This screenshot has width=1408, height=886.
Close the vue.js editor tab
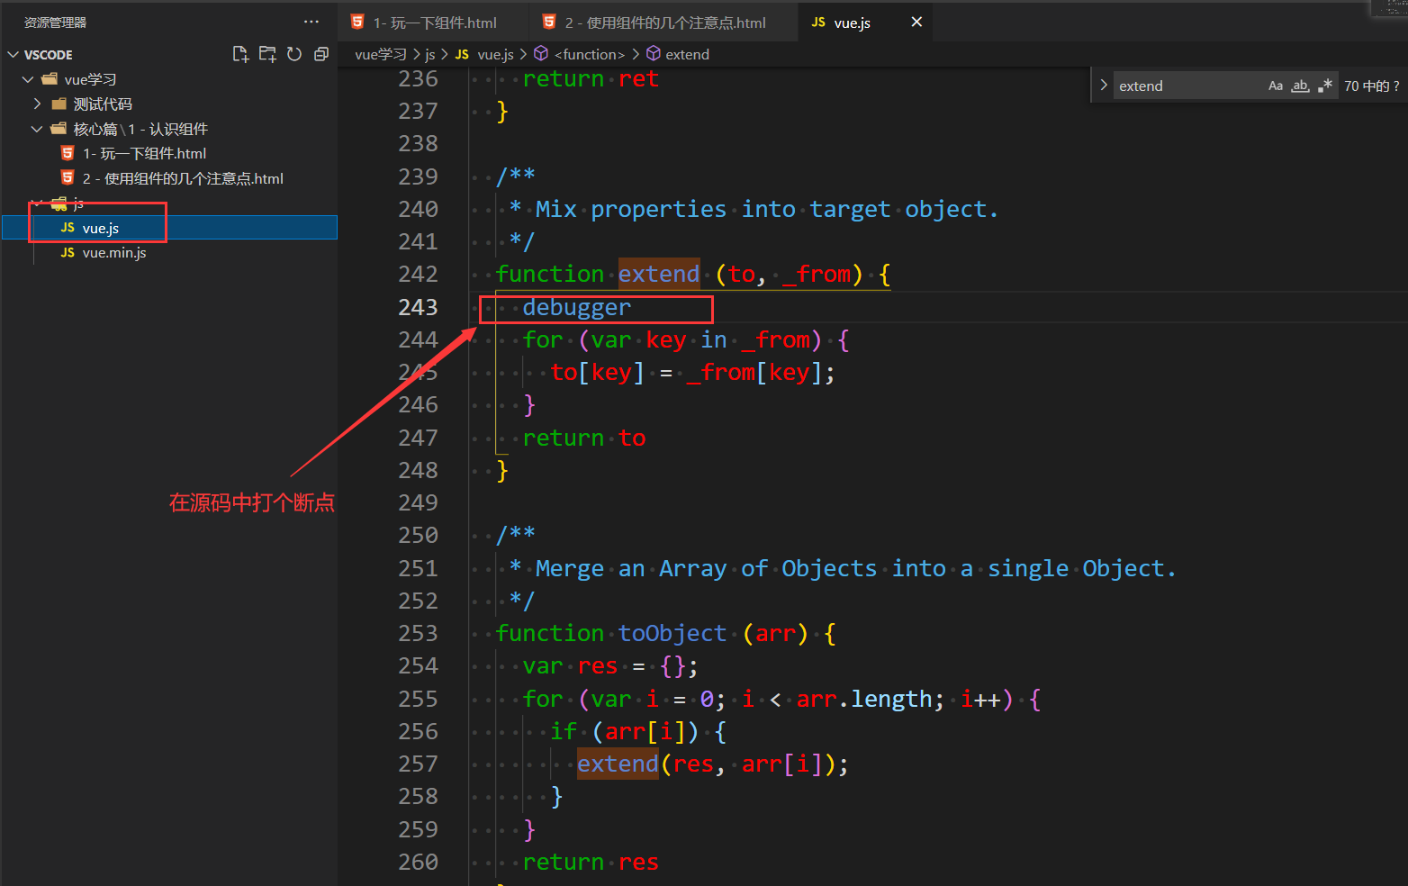pyautogui.click(x=916, y=22)
